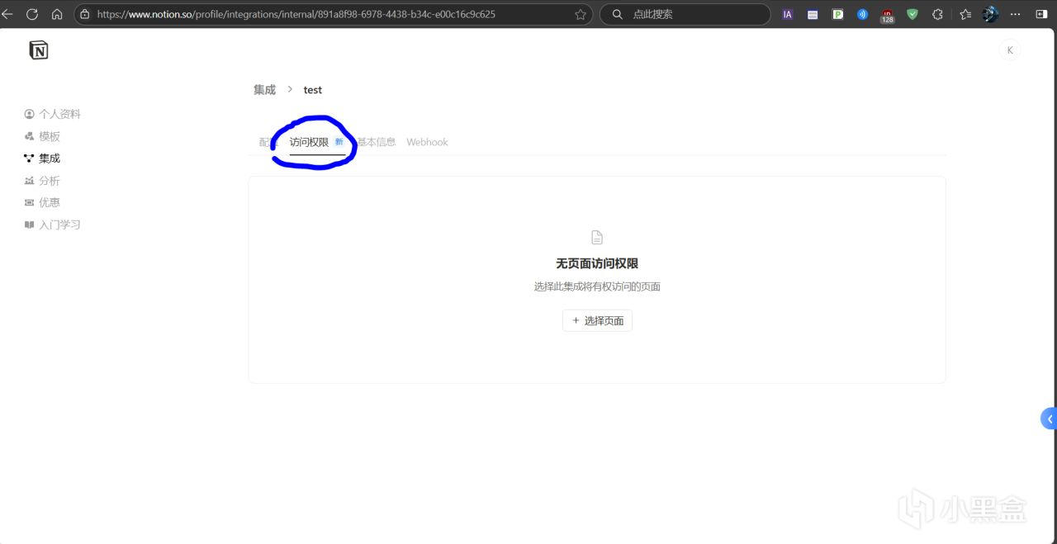This screenshot has width=1057, height=544.
Task: Click the document icon above 无页面访问权限
Action: pyautogui.click(x=597, y=238)
